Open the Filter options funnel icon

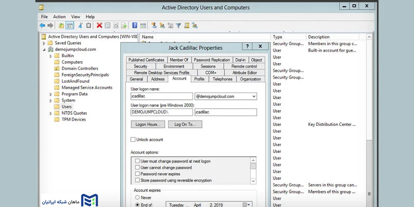click(178, 25)
